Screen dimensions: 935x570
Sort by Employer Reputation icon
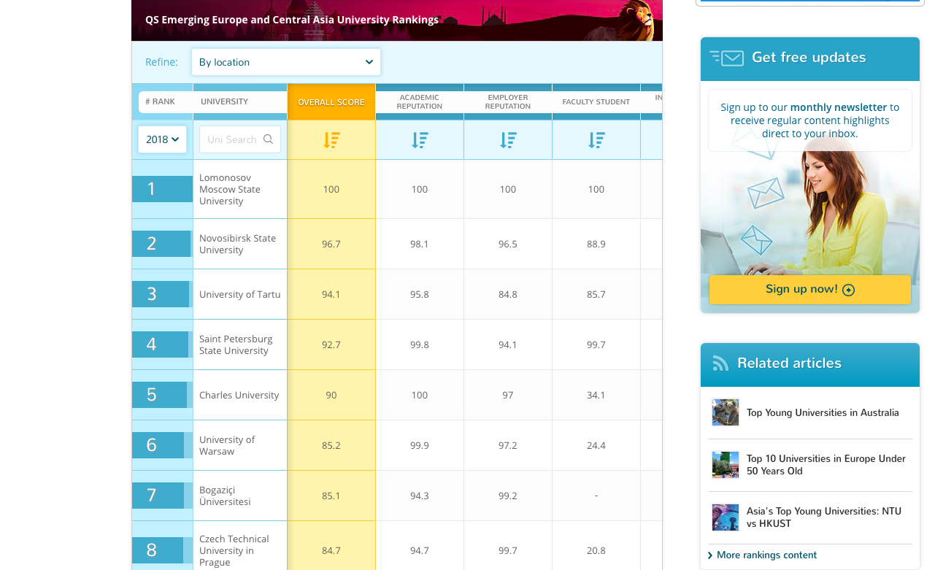coord(508,140)
